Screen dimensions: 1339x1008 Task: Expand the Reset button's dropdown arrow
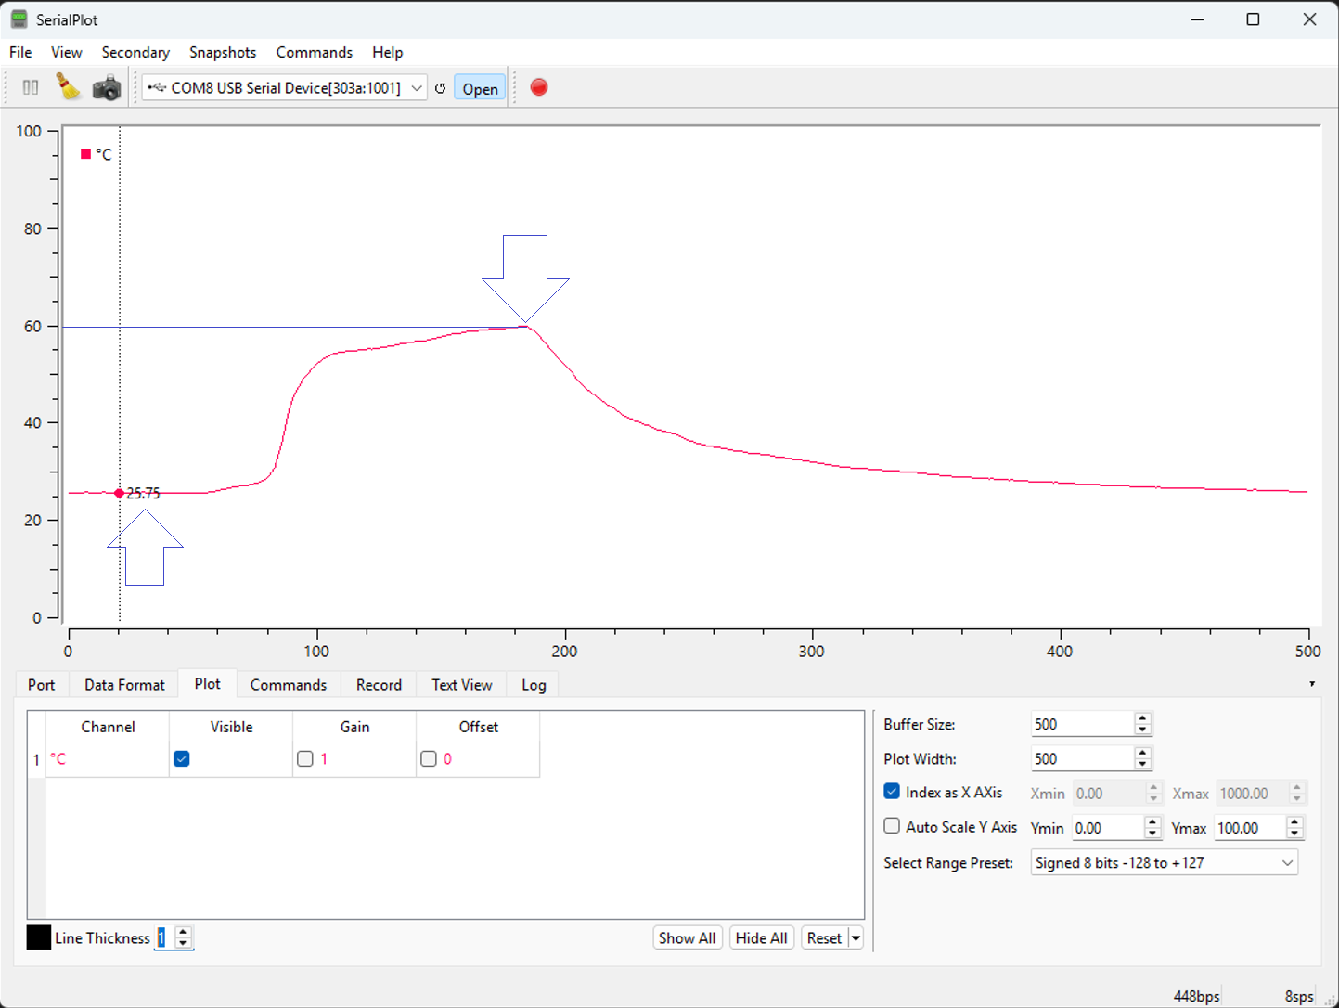(x=855, y=937)
